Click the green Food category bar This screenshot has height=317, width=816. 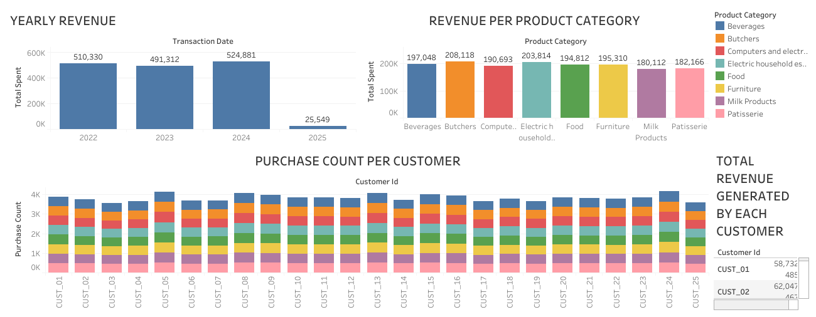tap(575, 91)
